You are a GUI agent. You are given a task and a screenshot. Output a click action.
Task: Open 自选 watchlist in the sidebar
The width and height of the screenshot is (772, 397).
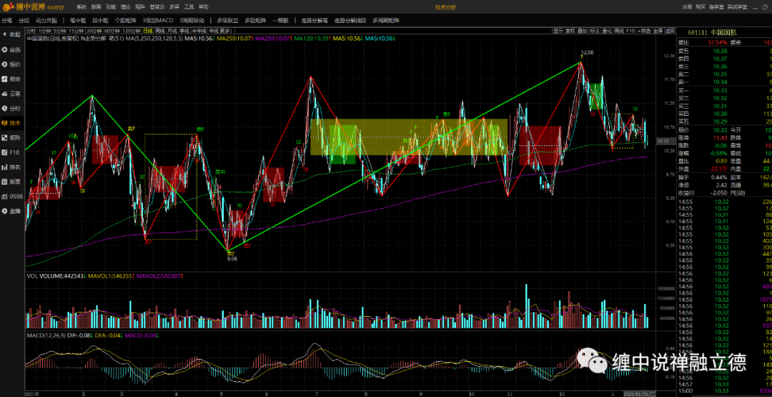coord(12,49)
